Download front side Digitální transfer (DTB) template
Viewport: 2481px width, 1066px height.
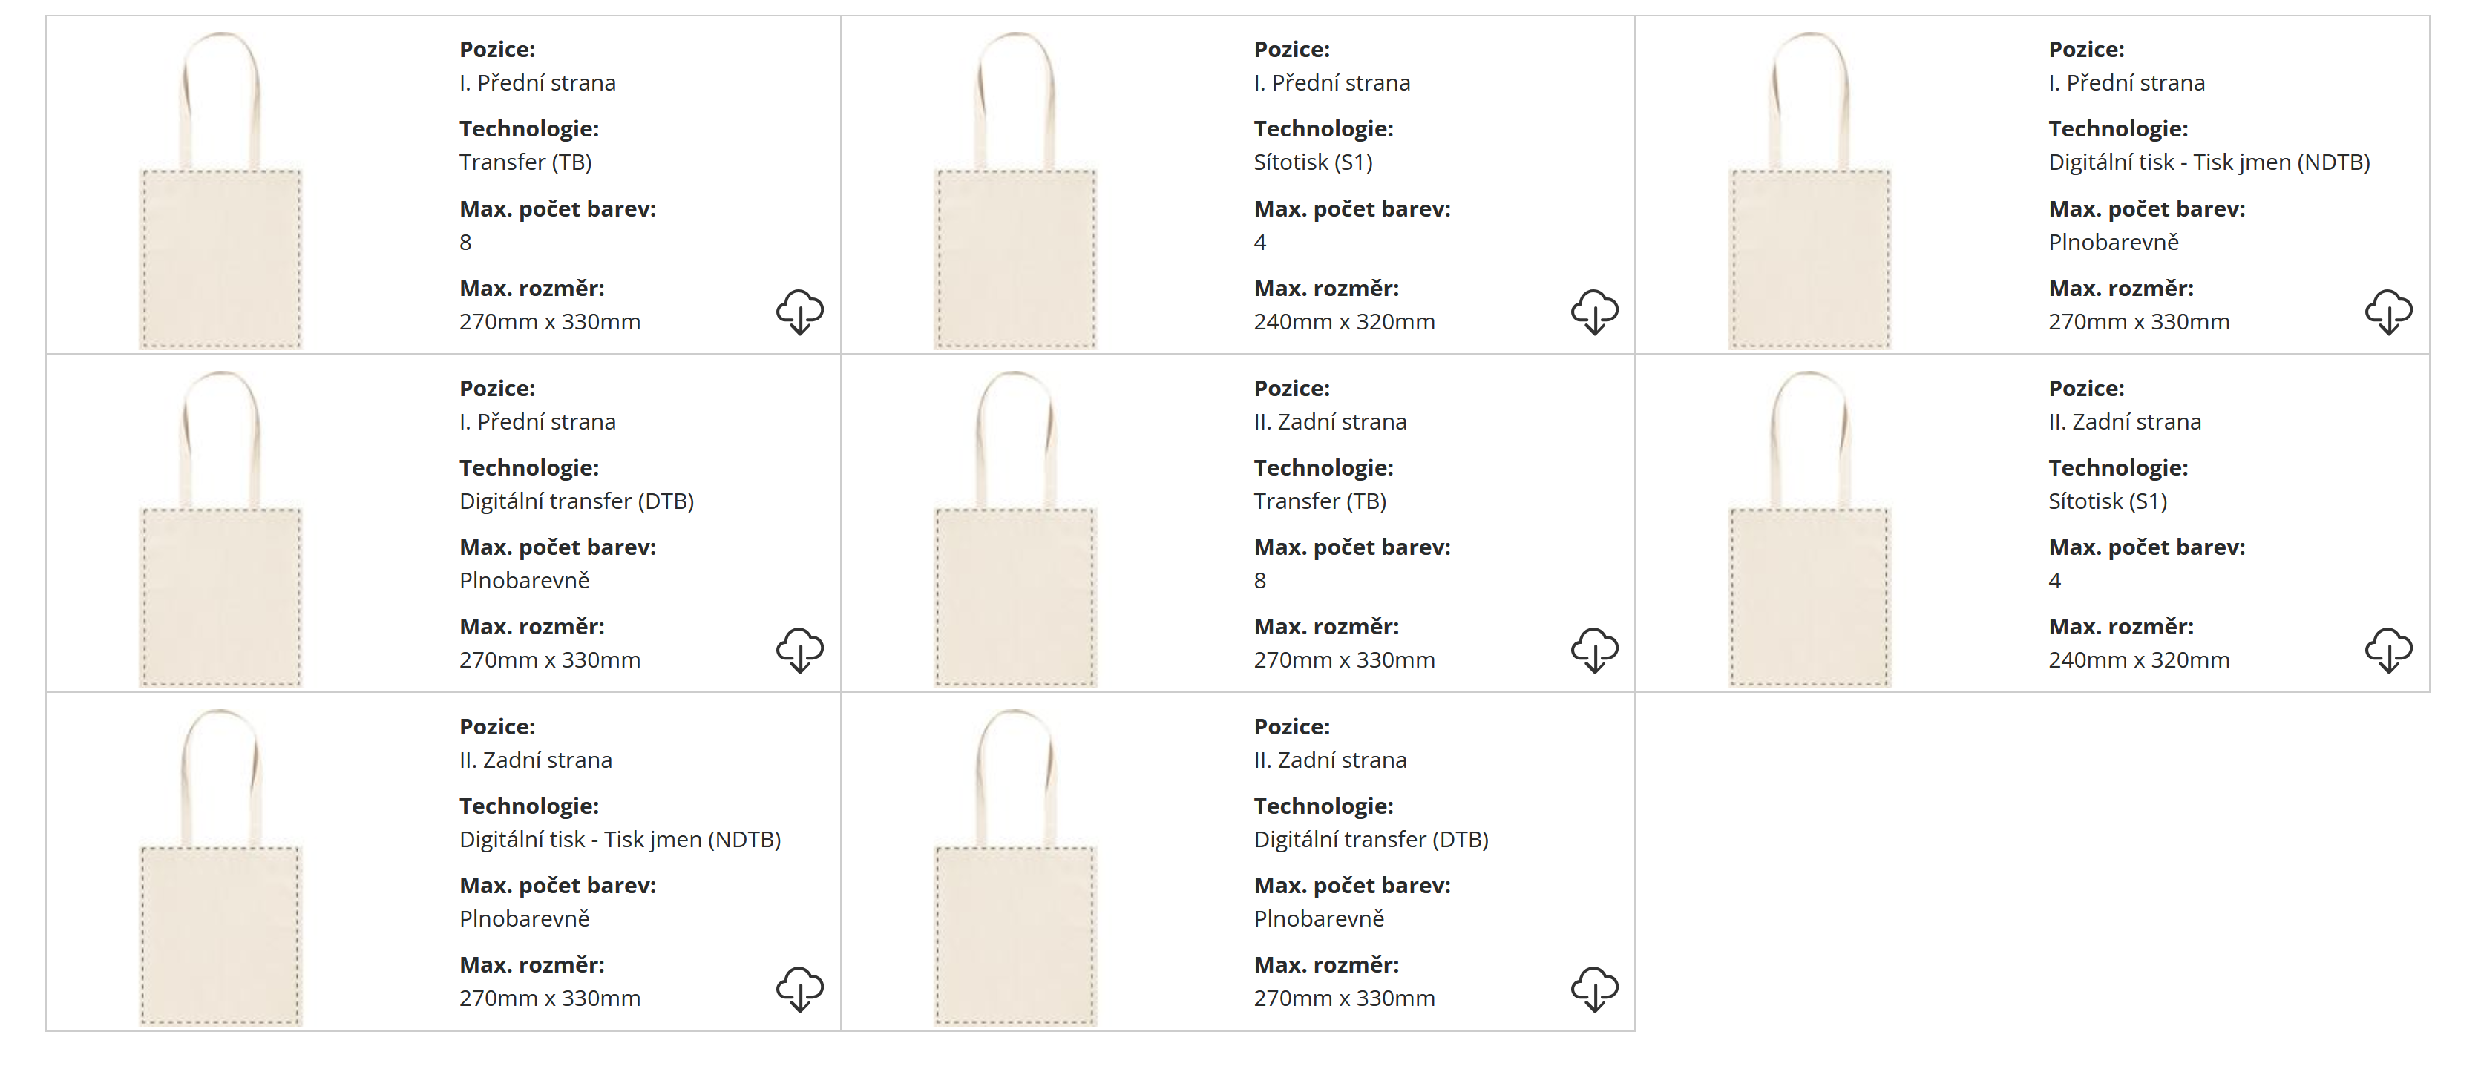[x=799, y=651]
